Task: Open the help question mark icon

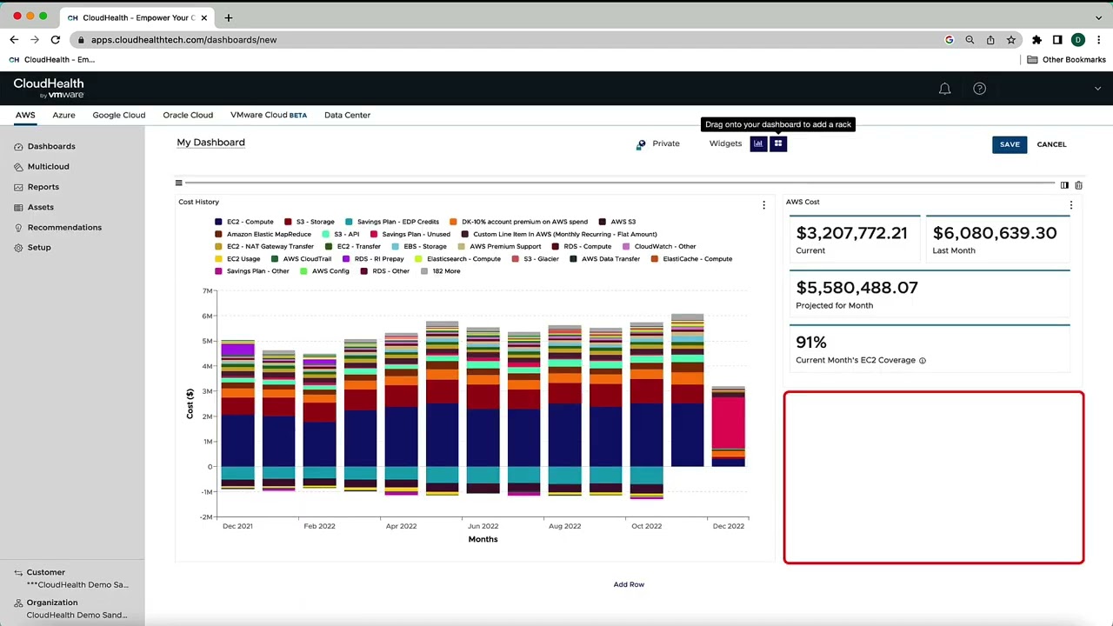Action: [979, 89]
